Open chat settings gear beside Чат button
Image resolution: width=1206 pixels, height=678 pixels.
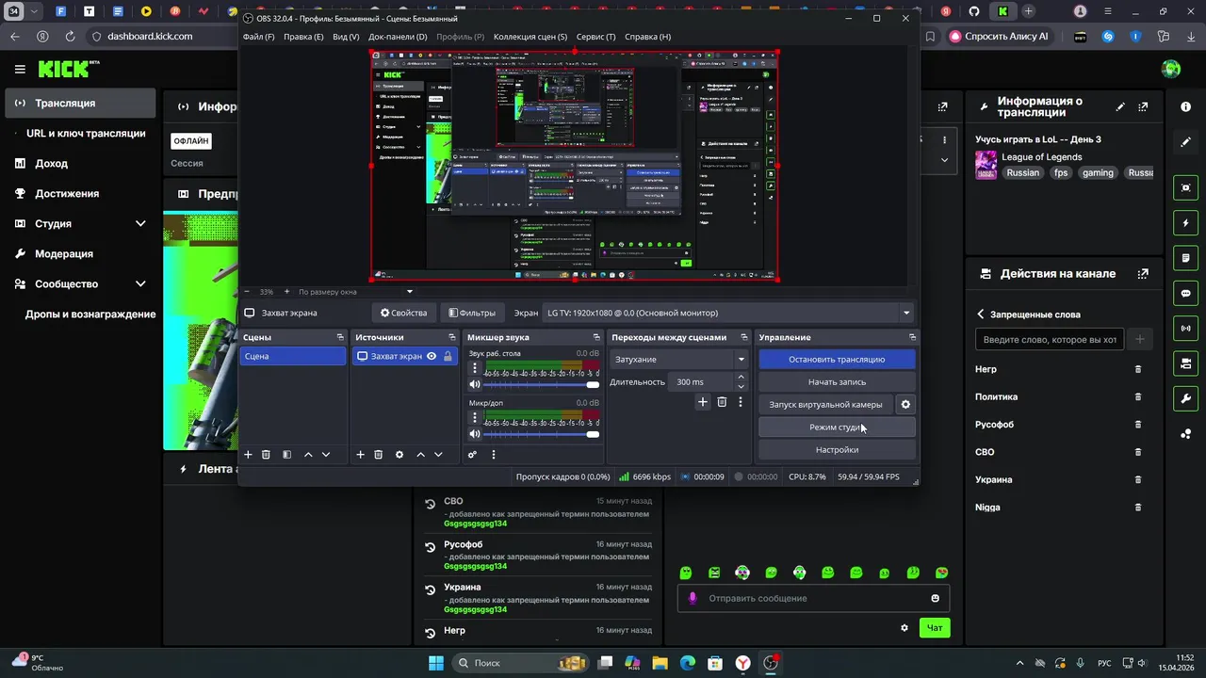[x=904, y=628]
